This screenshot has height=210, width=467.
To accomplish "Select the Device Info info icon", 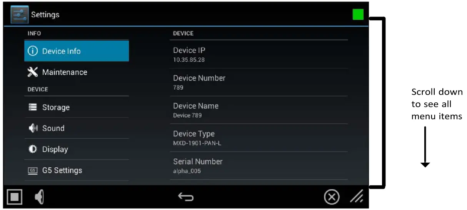I will tap(33, 51).
